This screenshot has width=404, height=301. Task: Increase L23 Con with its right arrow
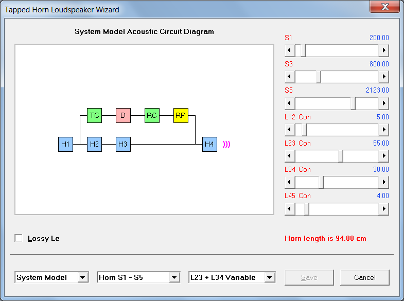(384, 156)
